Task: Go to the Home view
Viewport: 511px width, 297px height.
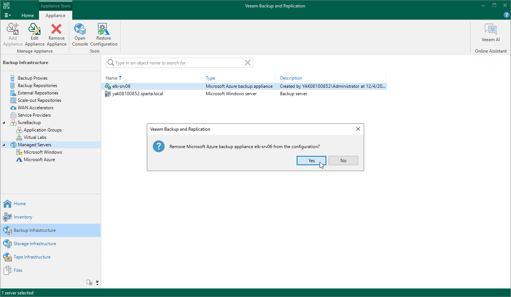Action: click(x=50, y=204)
